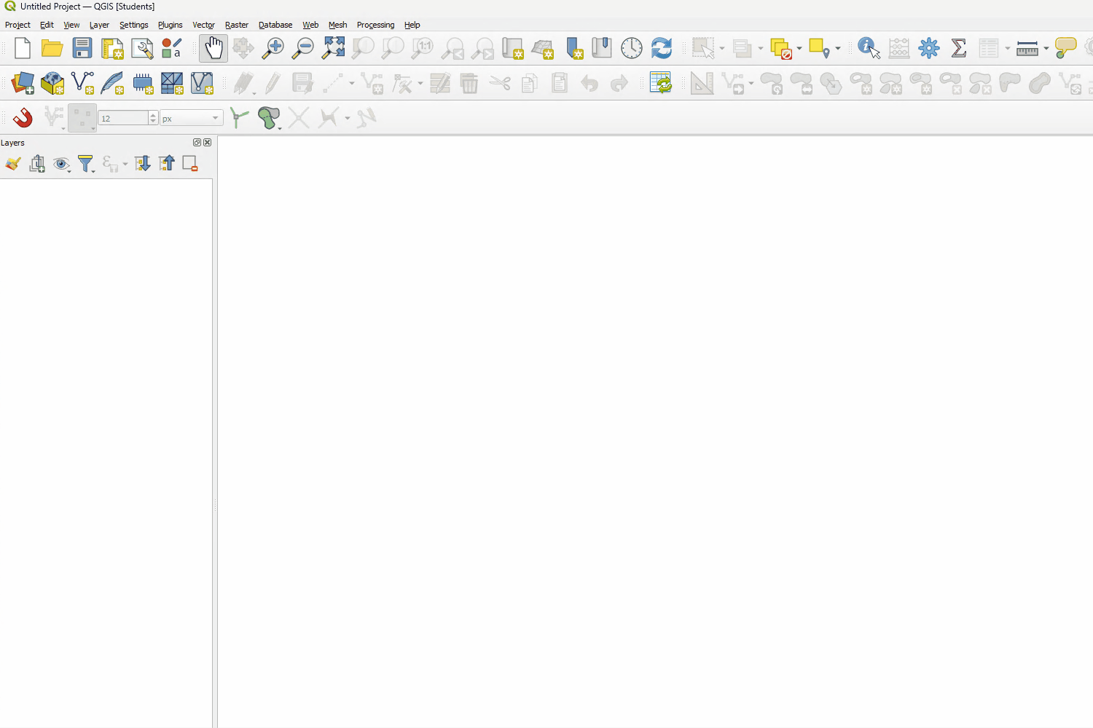Click Save Project floppy disk button
The width and height of the screenshot is (1093, 728).
coord(82,49)
